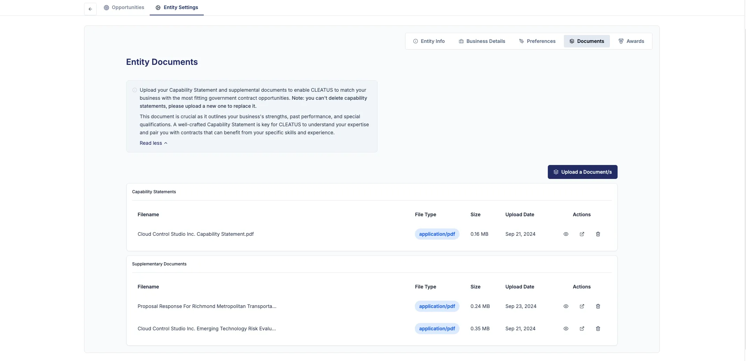Click application/pdf badge for Capability Statement

pos(437,234)
